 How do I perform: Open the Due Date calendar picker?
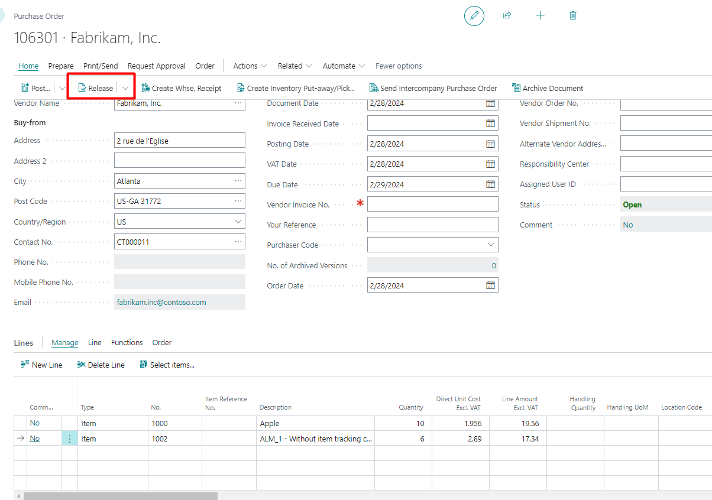coord(490,184)
